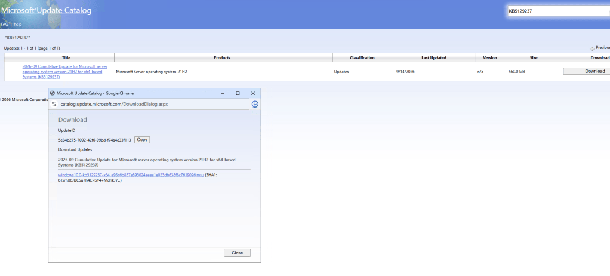Click the Microsoft Server operating system-21H2 cell
610x276 pixels.
coord(152,72)
